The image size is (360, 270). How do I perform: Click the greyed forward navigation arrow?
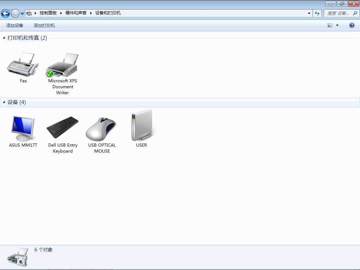click(15, 14)
